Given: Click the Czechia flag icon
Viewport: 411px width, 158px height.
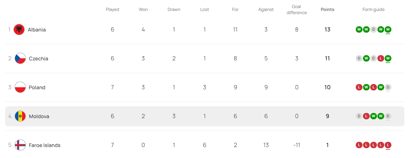Looking at the screenshot, I should tap(20, 58).
